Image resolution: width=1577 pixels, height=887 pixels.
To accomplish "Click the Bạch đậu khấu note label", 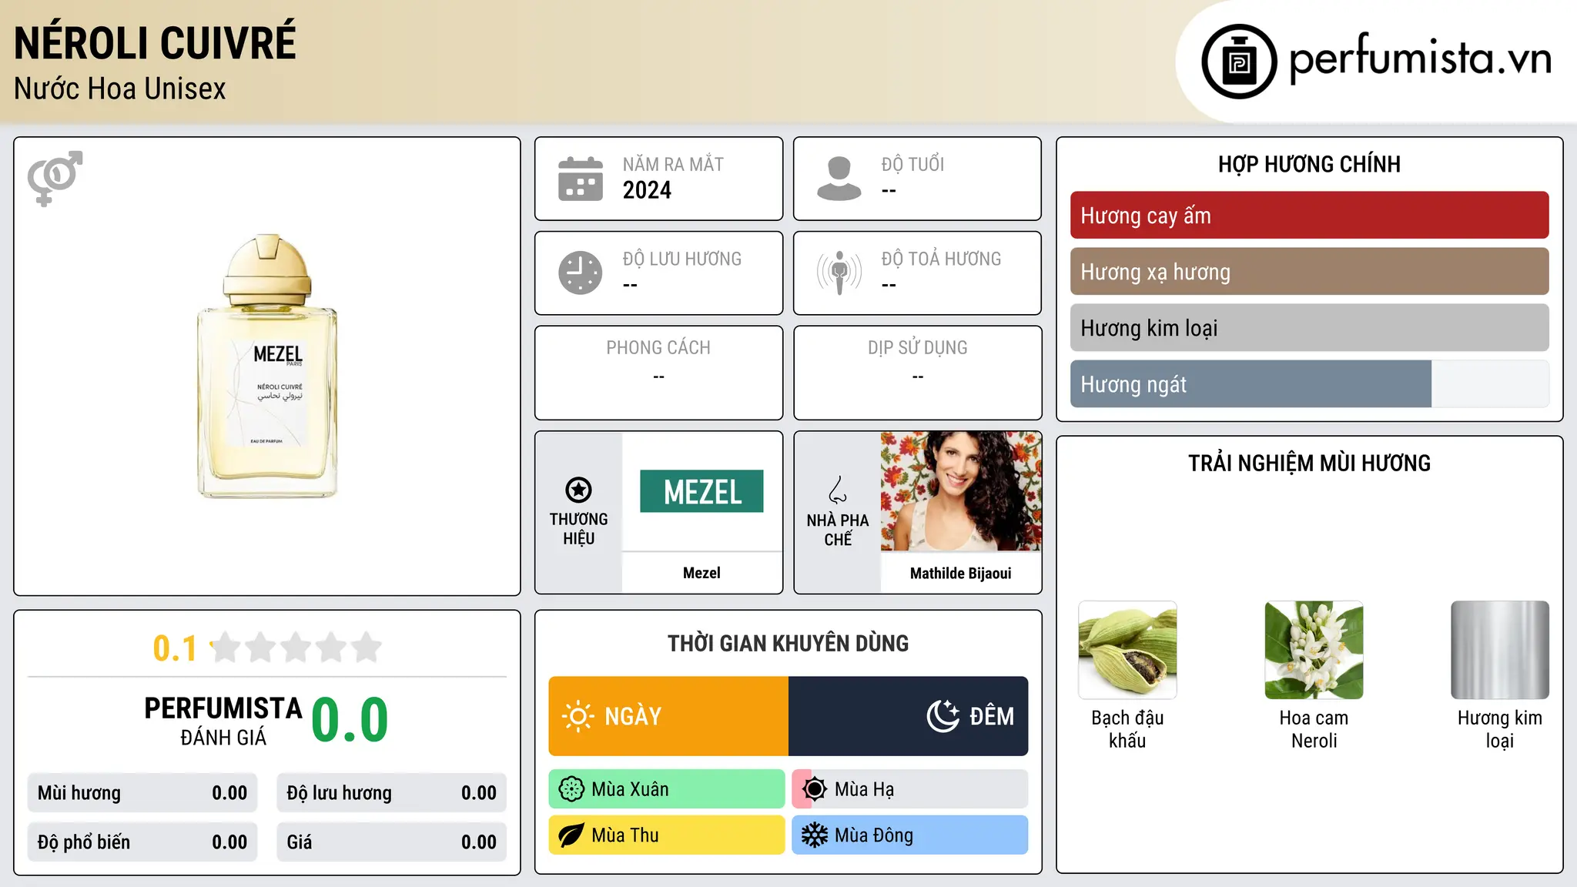I will point(1127,729).
